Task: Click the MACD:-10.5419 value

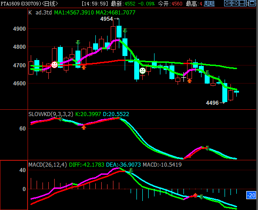Action: [x=162, y=164]
